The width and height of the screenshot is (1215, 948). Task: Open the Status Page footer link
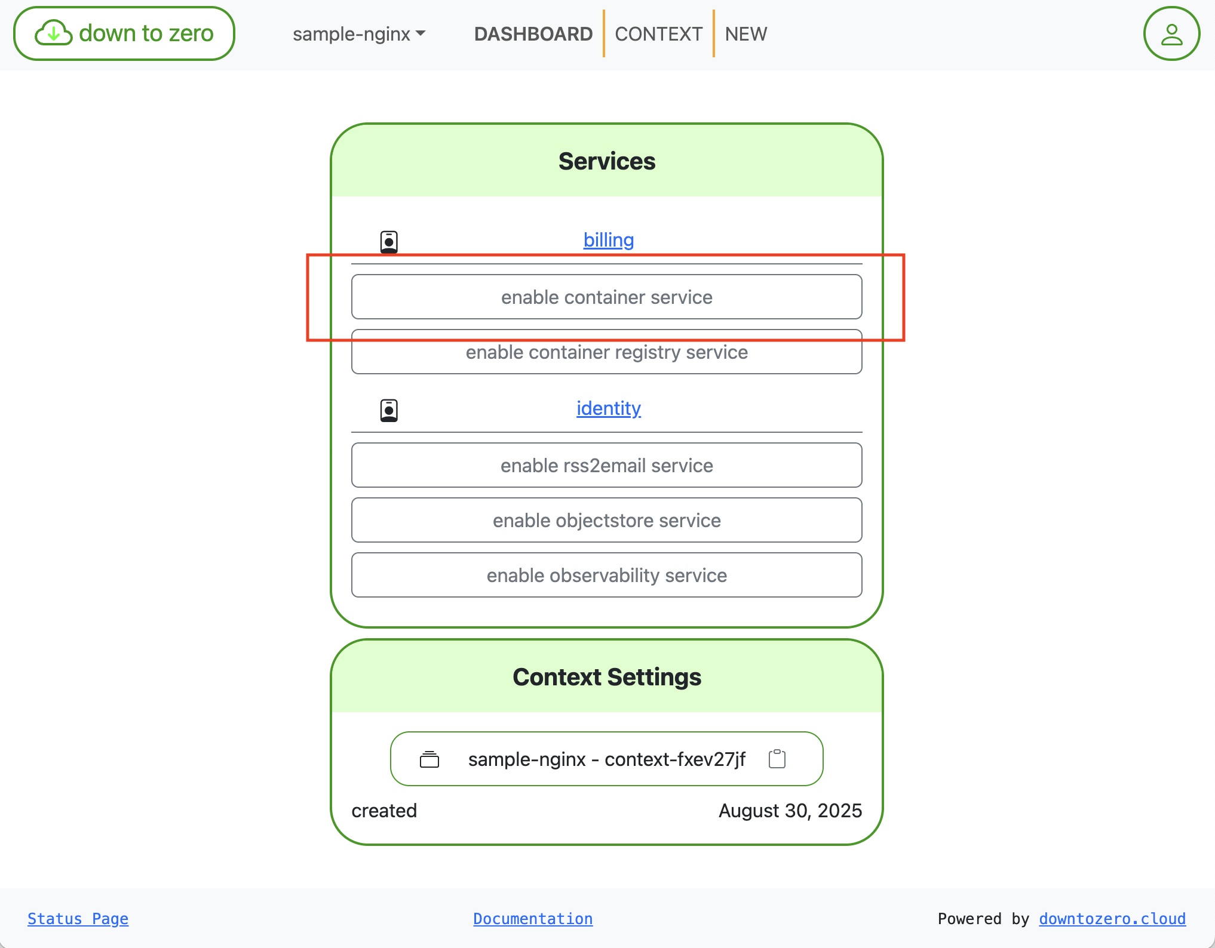coord(78,919)
